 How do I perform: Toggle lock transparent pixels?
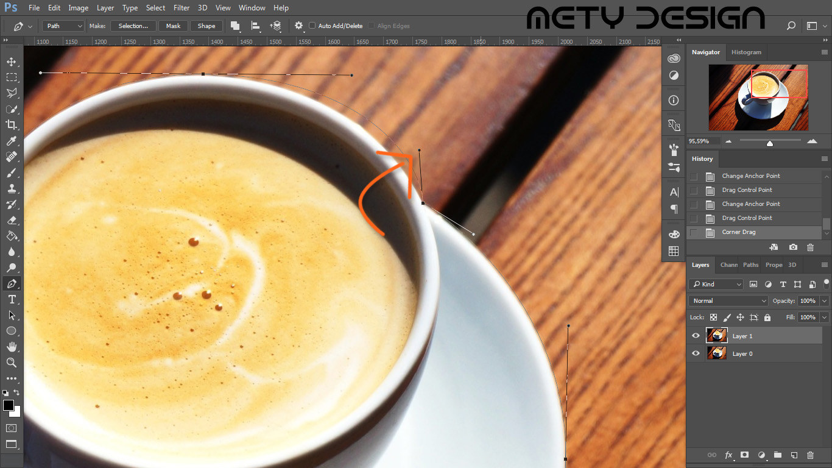pyautogui.click(x=713, y=317)
